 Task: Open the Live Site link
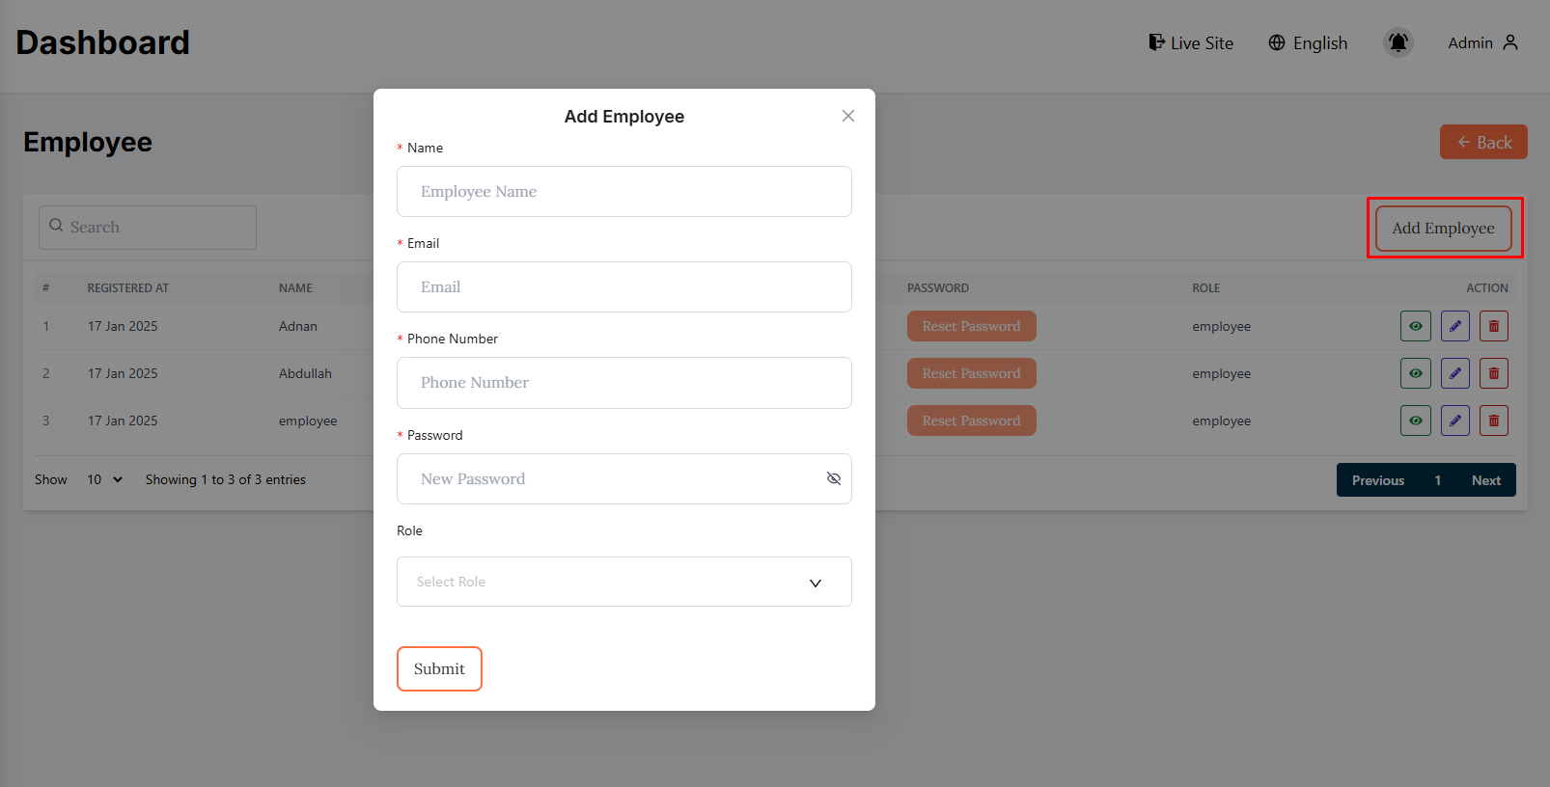[1191, 43]
